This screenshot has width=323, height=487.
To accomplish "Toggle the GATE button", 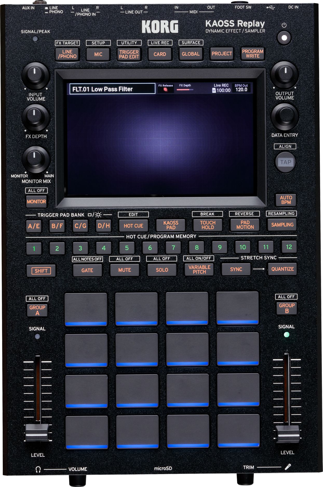I will coord(87,270).
